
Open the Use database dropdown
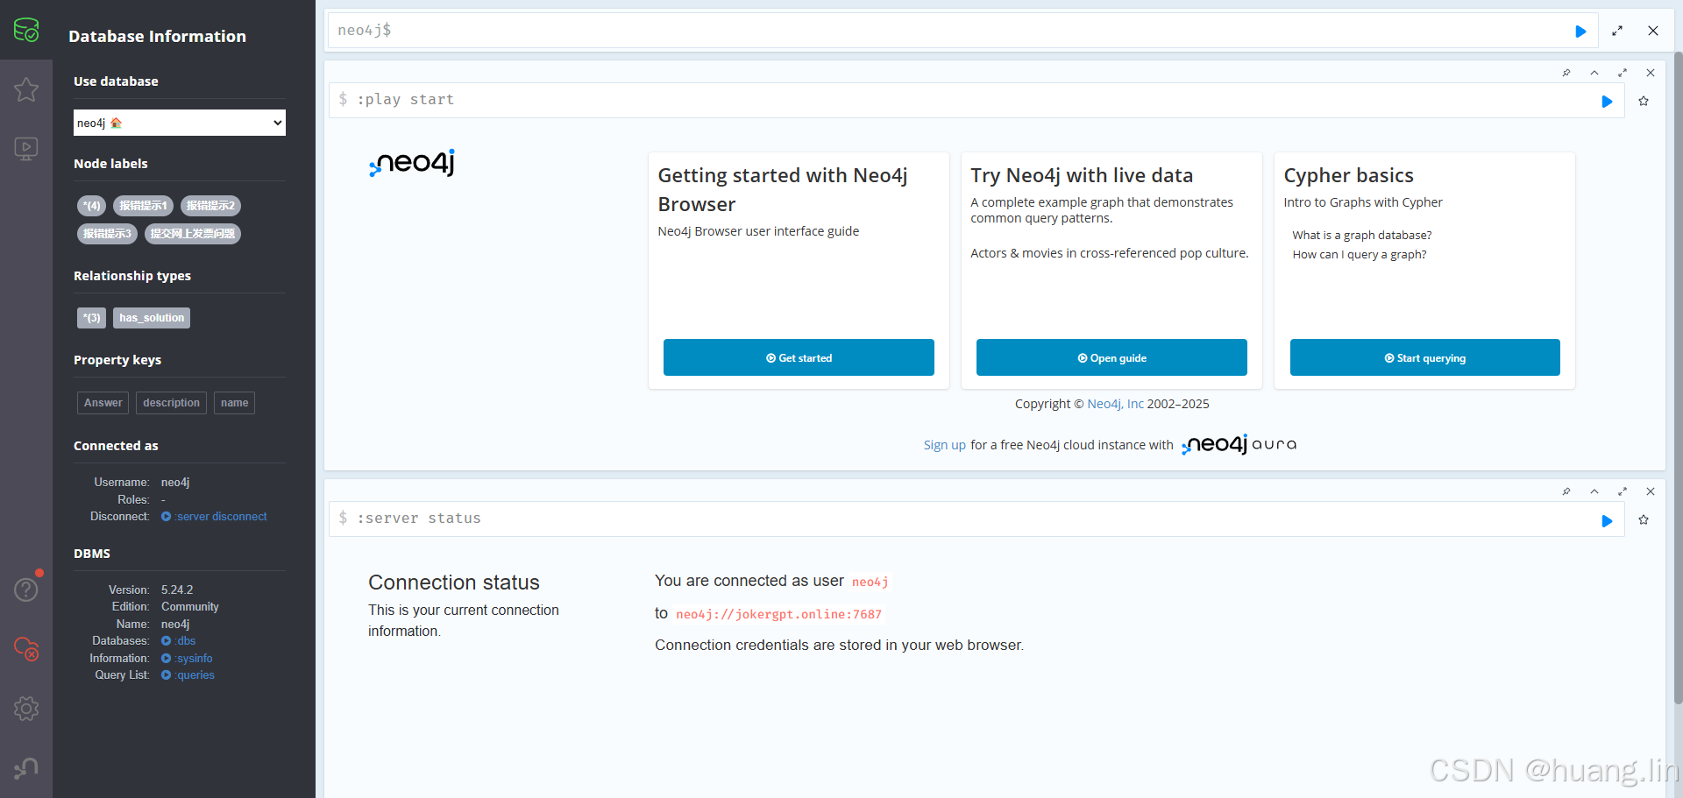pos(180,123)
